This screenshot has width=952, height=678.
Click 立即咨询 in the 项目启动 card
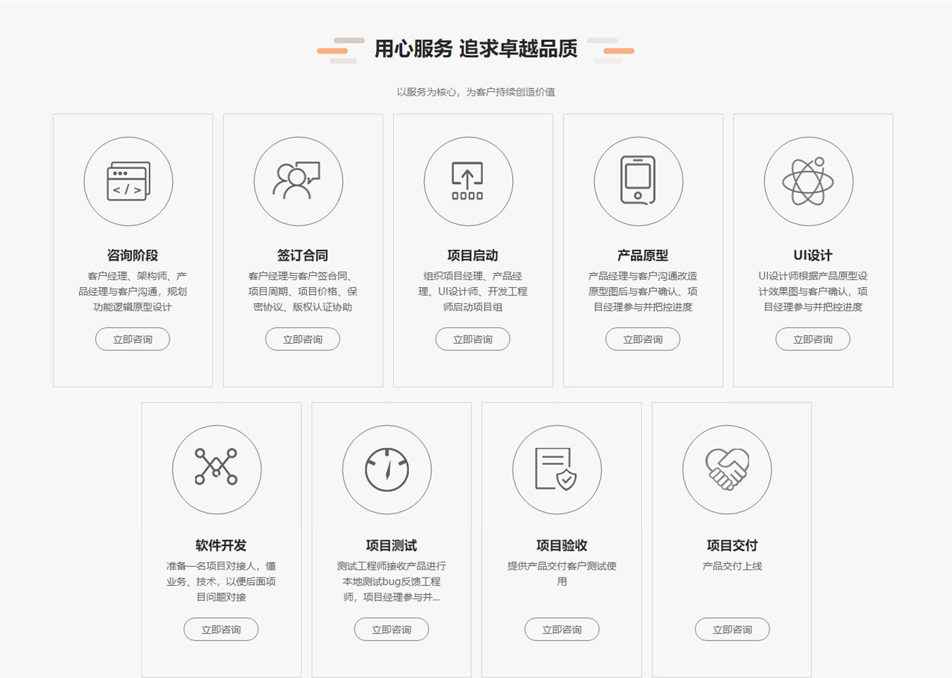pos(473,339)
